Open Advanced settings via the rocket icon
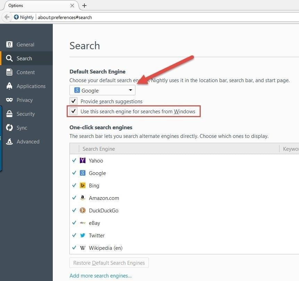The width and height of the screenshot is (299, 281). tap(9, 141)
